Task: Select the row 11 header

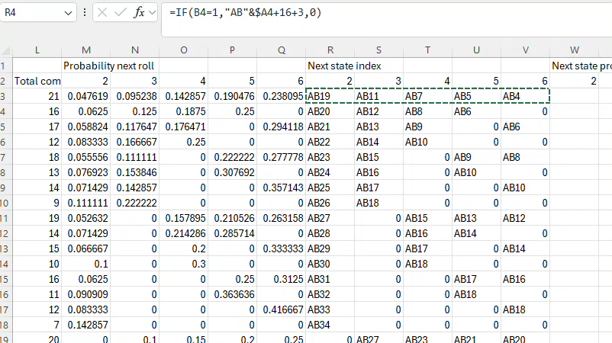Action: point(5,218)
